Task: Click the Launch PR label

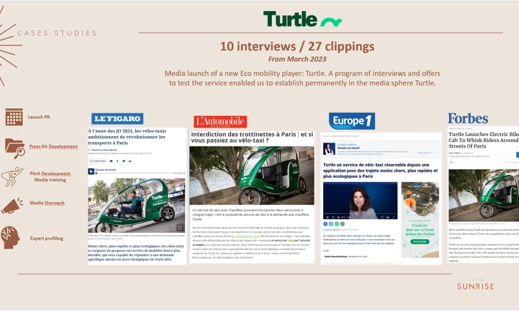Action: (39, 117)
